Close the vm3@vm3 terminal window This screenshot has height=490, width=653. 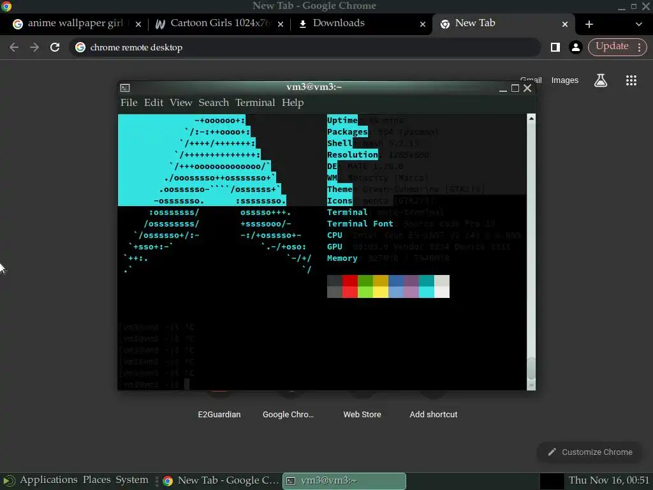point(527,88)
